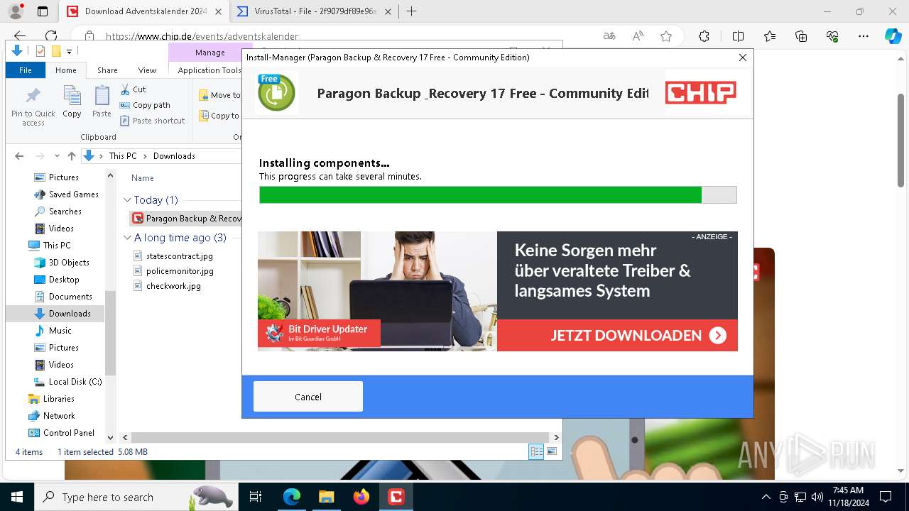Click the Bit Driver Updater ad logo
This screenshot has height=511, width=909.
click(x=319, y=333)
